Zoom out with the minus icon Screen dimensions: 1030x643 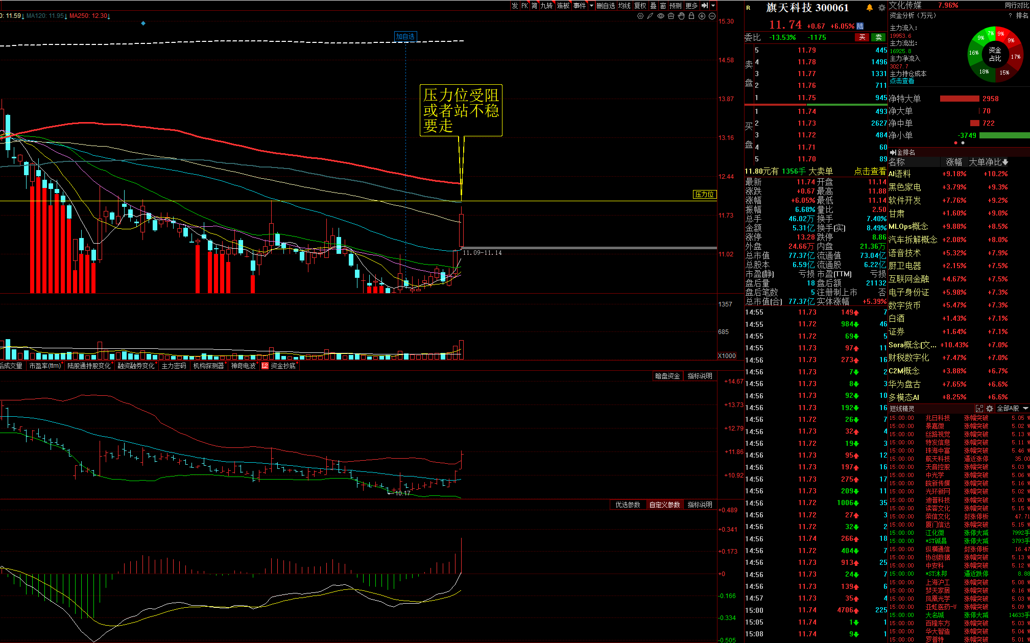[x=712, y=16]
